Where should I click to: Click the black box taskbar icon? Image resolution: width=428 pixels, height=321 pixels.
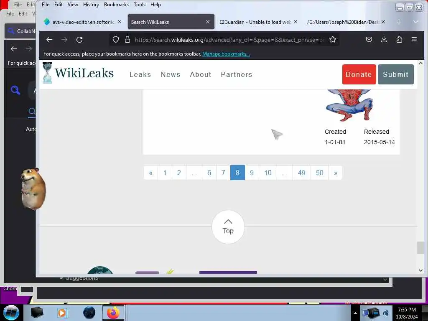(37, 313)
